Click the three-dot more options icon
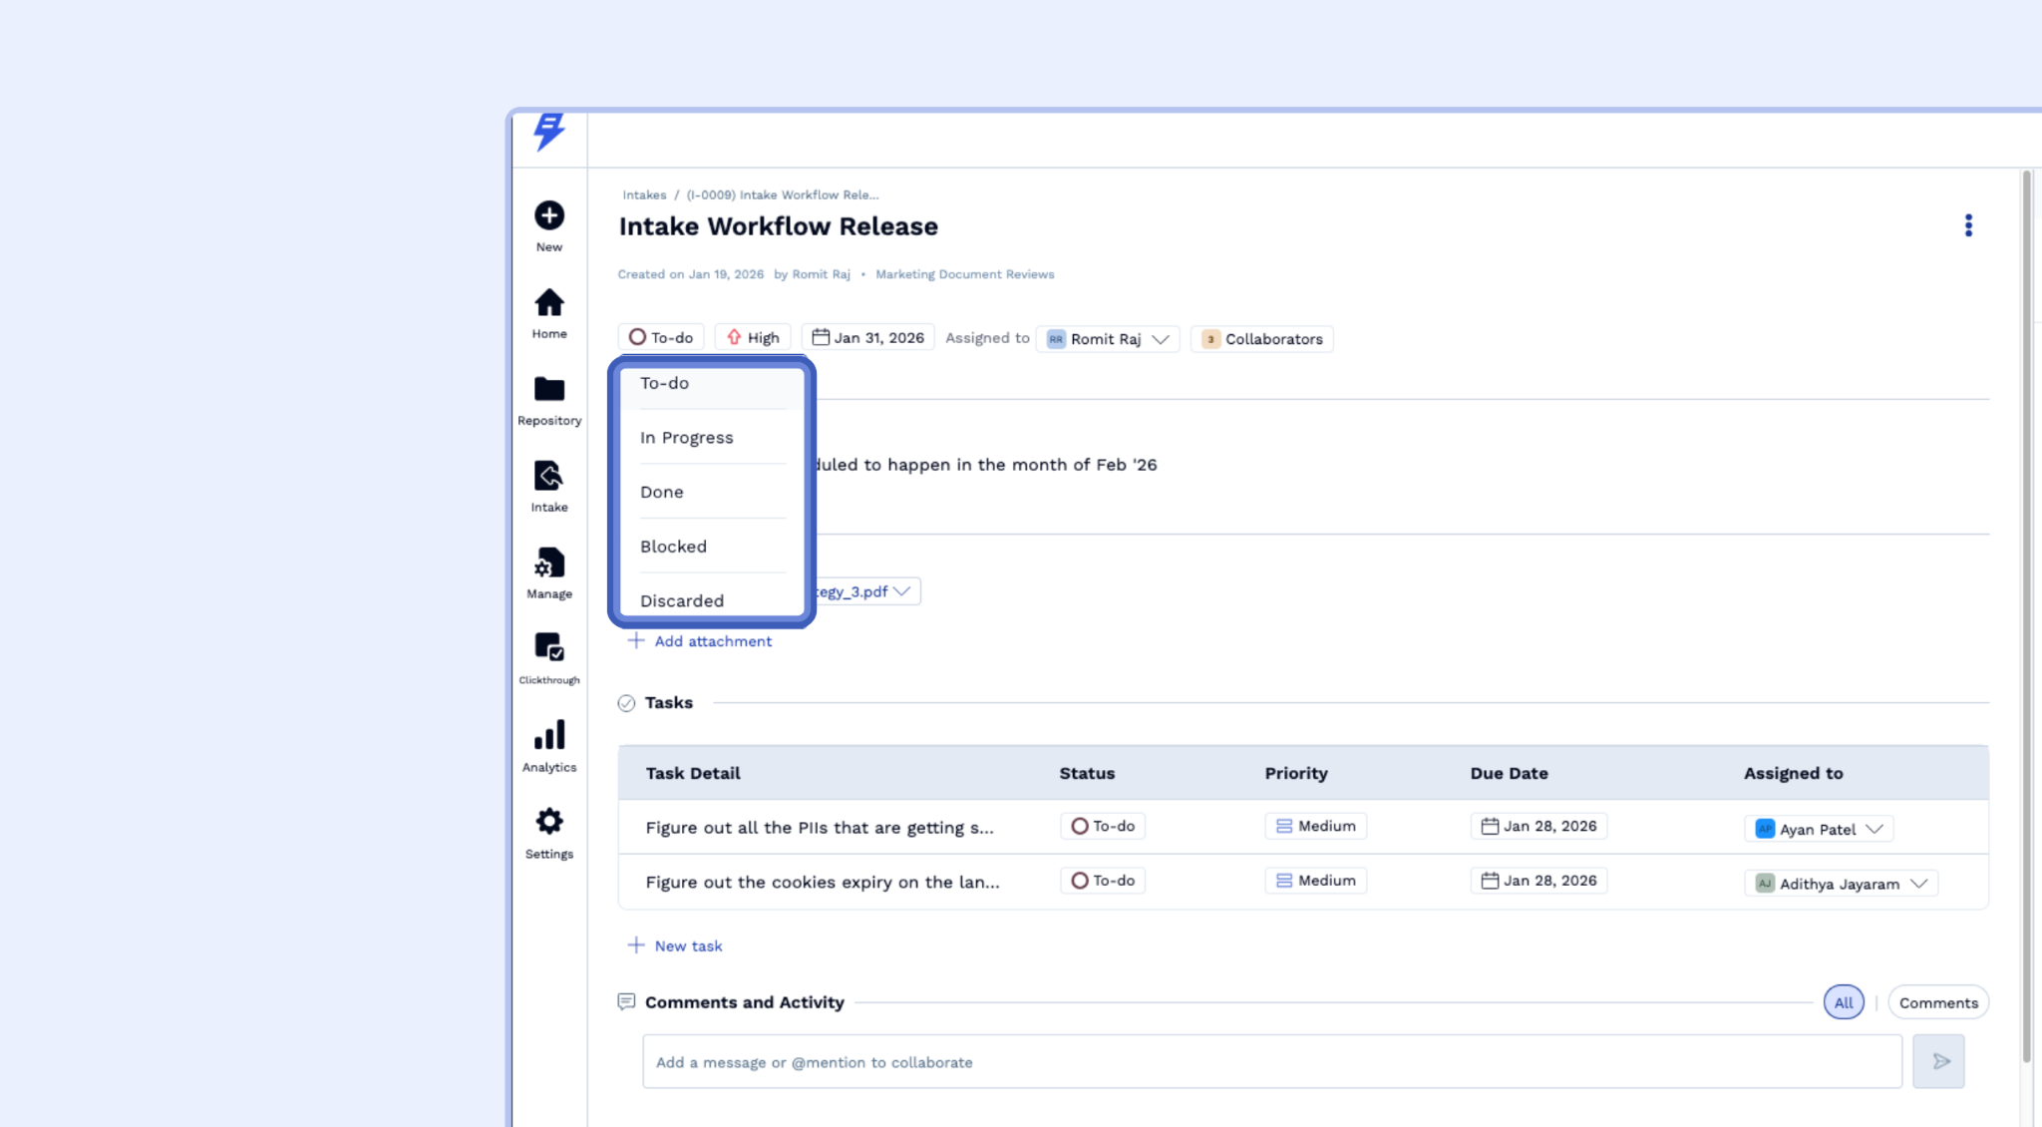2042x1127 pixels. [1967, 226]
